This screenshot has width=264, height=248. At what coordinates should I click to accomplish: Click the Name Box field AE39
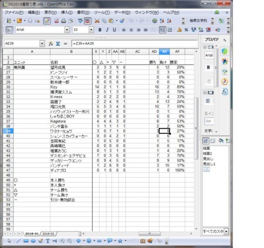click(22, 44)
